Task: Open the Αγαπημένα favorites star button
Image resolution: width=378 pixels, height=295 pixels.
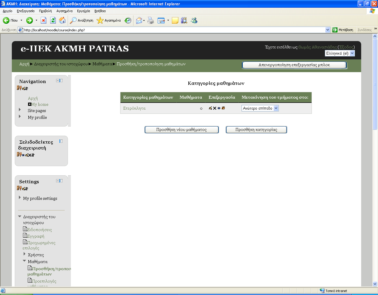Action: [109, 20]
